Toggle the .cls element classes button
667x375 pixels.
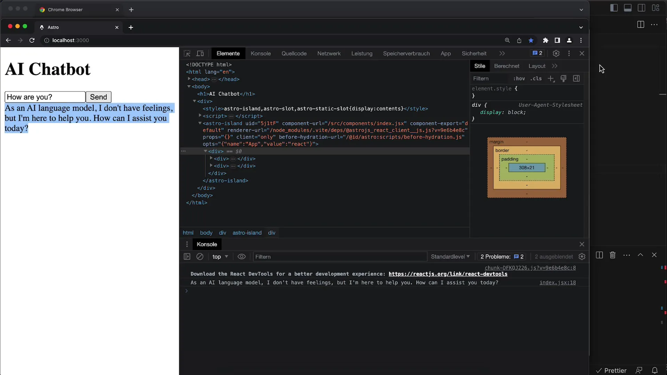coord(536,79)
